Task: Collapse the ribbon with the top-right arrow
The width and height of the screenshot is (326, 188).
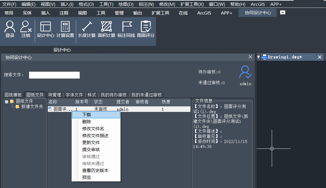Action: tap(282, 13)
